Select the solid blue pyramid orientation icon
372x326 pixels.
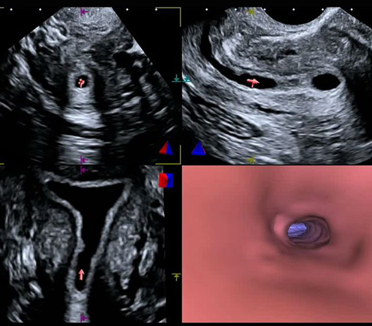point(199,148)
